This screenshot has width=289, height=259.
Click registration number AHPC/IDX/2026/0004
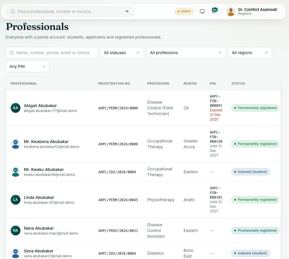pos(117,254)
